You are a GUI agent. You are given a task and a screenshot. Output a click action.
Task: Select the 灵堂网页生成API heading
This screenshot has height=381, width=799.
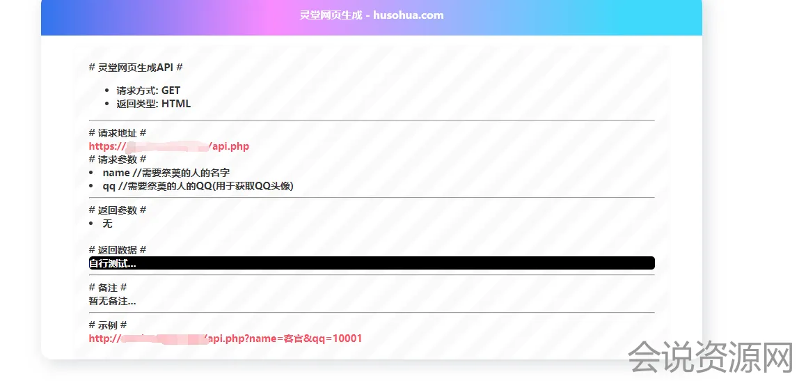136,68
